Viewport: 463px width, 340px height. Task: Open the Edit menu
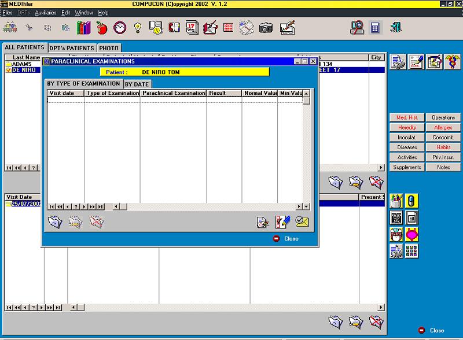tap(65, 13)
